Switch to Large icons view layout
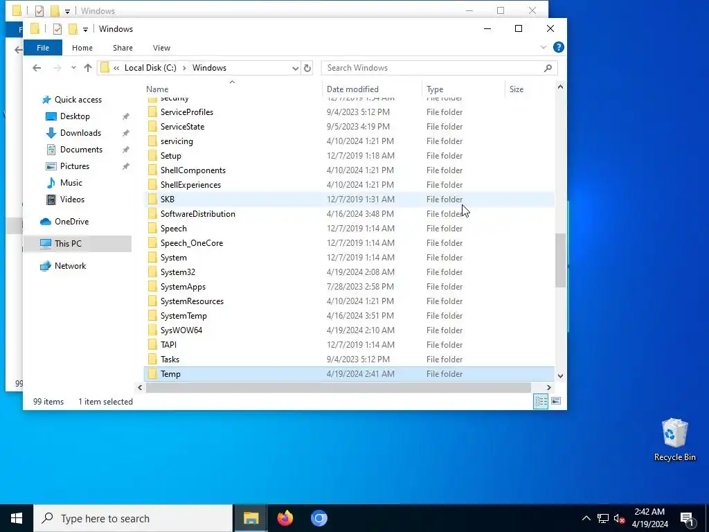The height and width of the screenshot is (532, 709). click(x=556, y=401)
